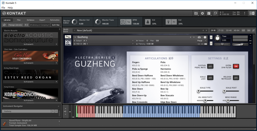This screenshot has height=131, width=257.
Task: Click the refresh libraries icon
Action: (4, 25)
